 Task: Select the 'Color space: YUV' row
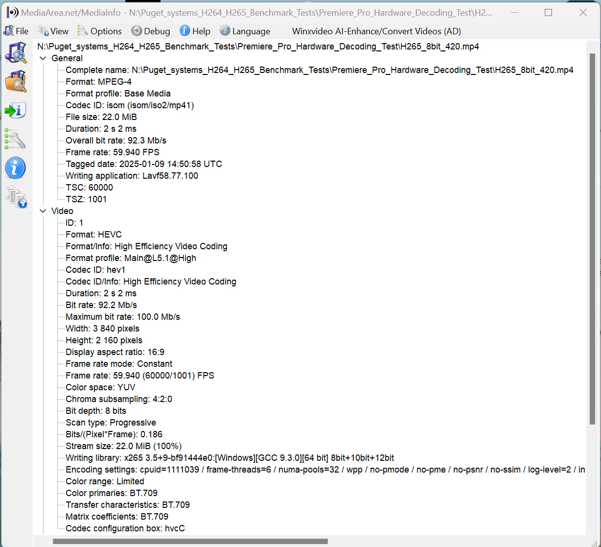pos(100,387)
